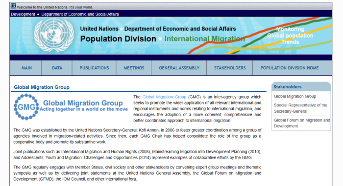Open Global Forum on Migration and Development link

pos(302,123)
